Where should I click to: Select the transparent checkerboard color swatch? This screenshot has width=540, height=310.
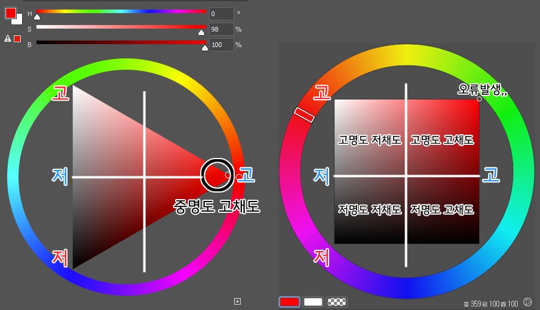(x=336, y=302)
